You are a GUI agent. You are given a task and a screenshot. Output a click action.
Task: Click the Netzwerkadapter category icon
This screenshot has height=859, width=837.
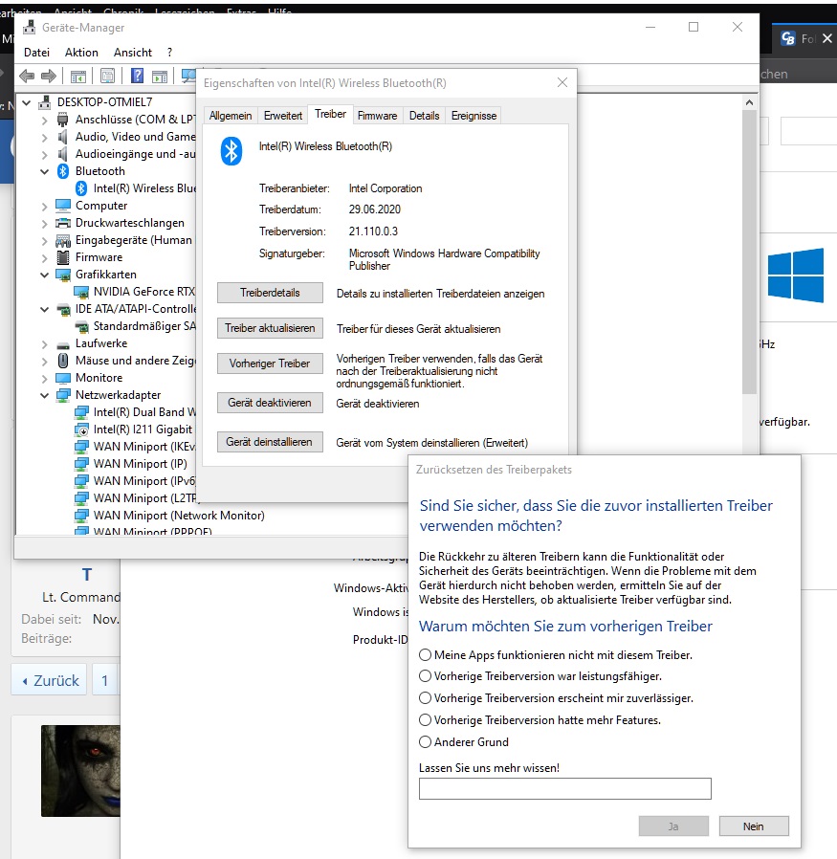[63, 395]
